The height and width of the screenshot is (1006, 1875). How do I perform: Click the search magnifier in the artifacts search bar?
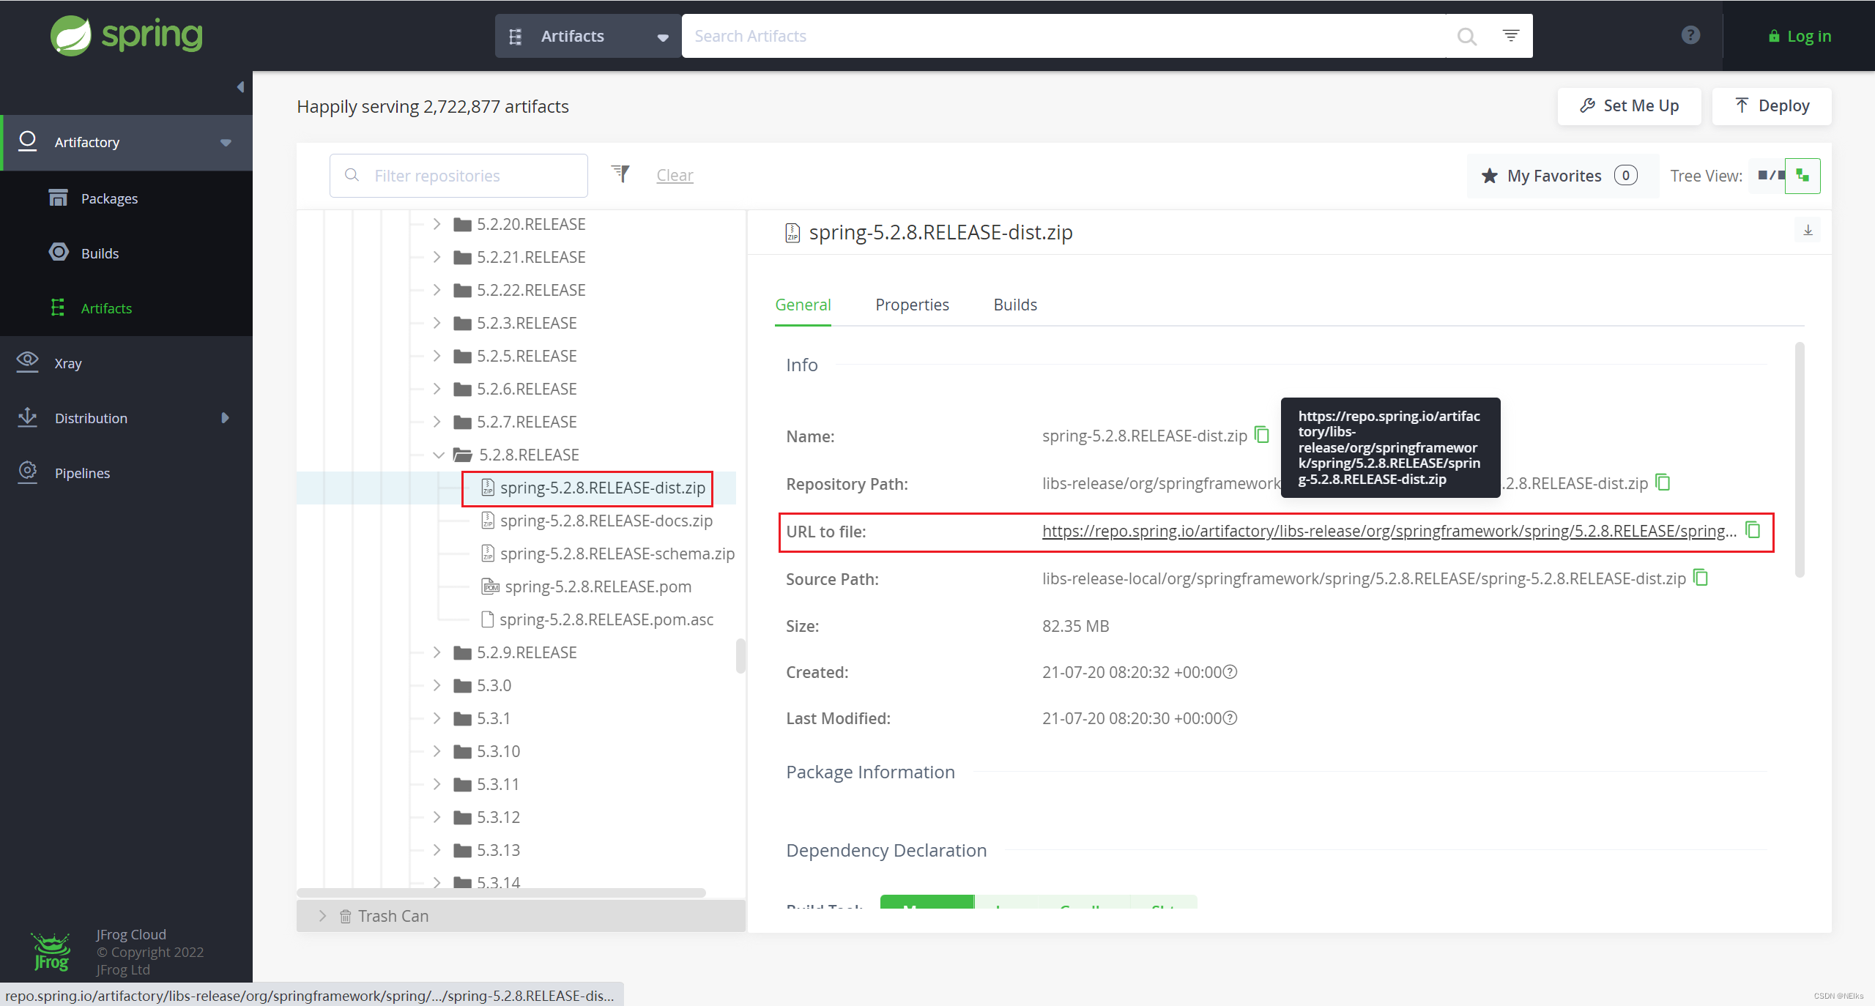[x=1466, y=36]
